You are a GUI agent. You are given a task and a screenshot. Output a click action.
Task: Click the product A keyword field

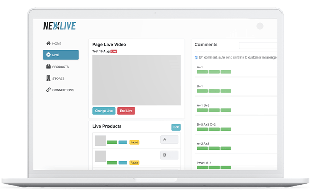(170, 139)
